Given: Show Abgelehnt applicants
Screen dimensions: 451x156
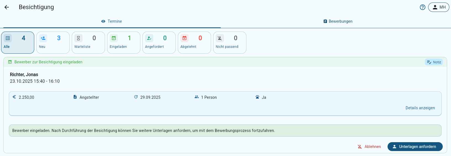Looking at the screenshot, I should (x=194, y=43).
